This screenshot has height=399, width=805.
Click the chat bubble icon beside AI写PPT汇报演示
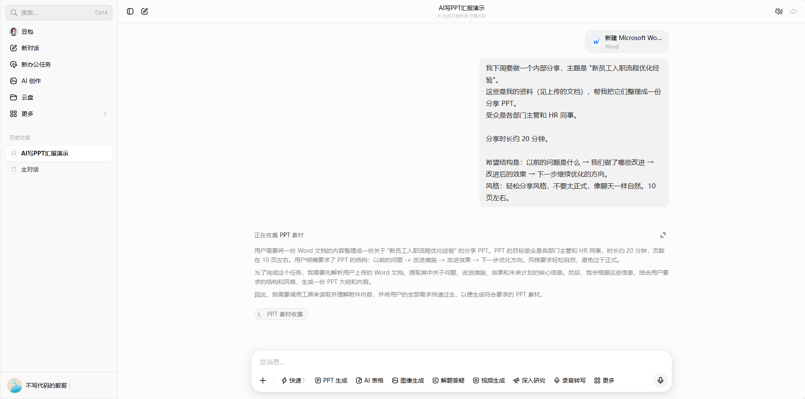[x=14, y=153]
